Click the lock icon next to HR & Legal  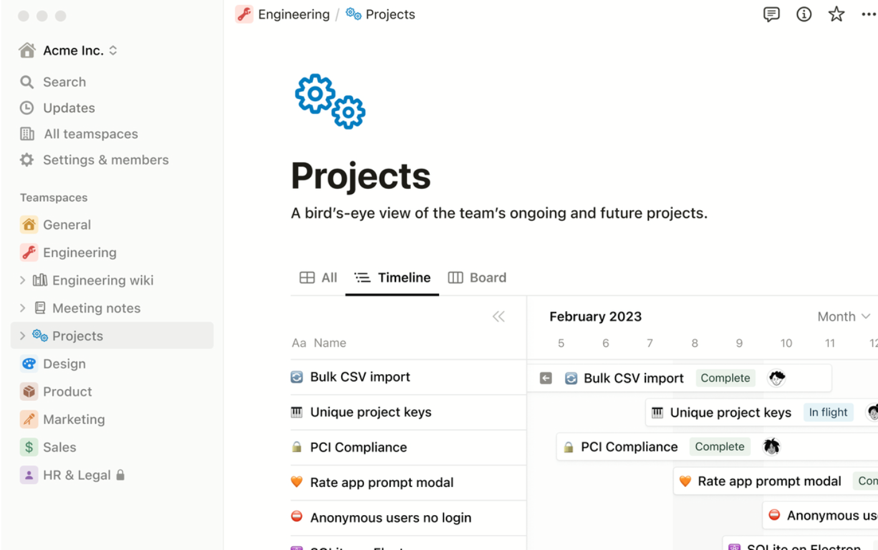coord(120,475)
